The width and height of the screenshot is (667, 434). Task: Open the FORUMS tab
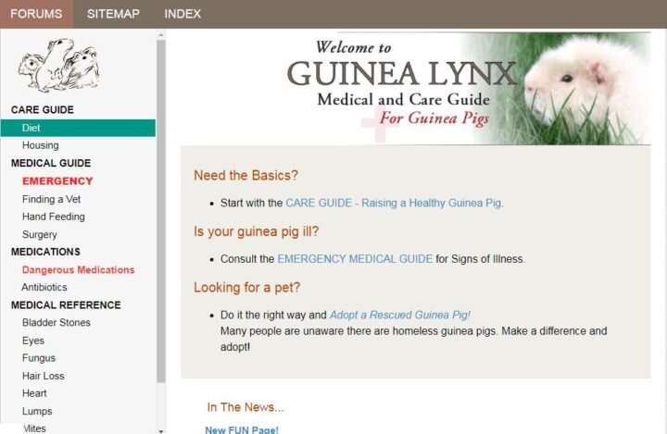(x=36, y=14)
